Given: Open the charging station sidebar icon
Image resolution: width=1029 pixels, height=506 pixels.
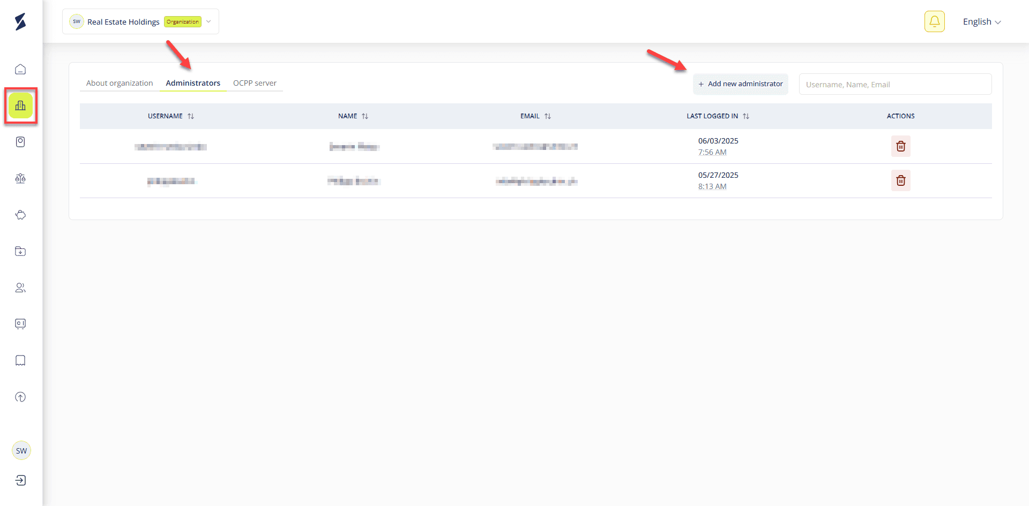Looking at the screenshot, I should 20,142.
